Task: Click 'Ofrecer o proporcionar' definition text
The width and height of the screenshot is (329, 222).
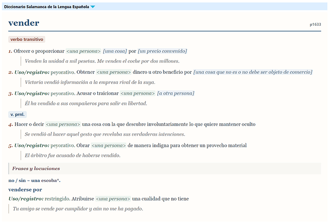Action: 39,51
